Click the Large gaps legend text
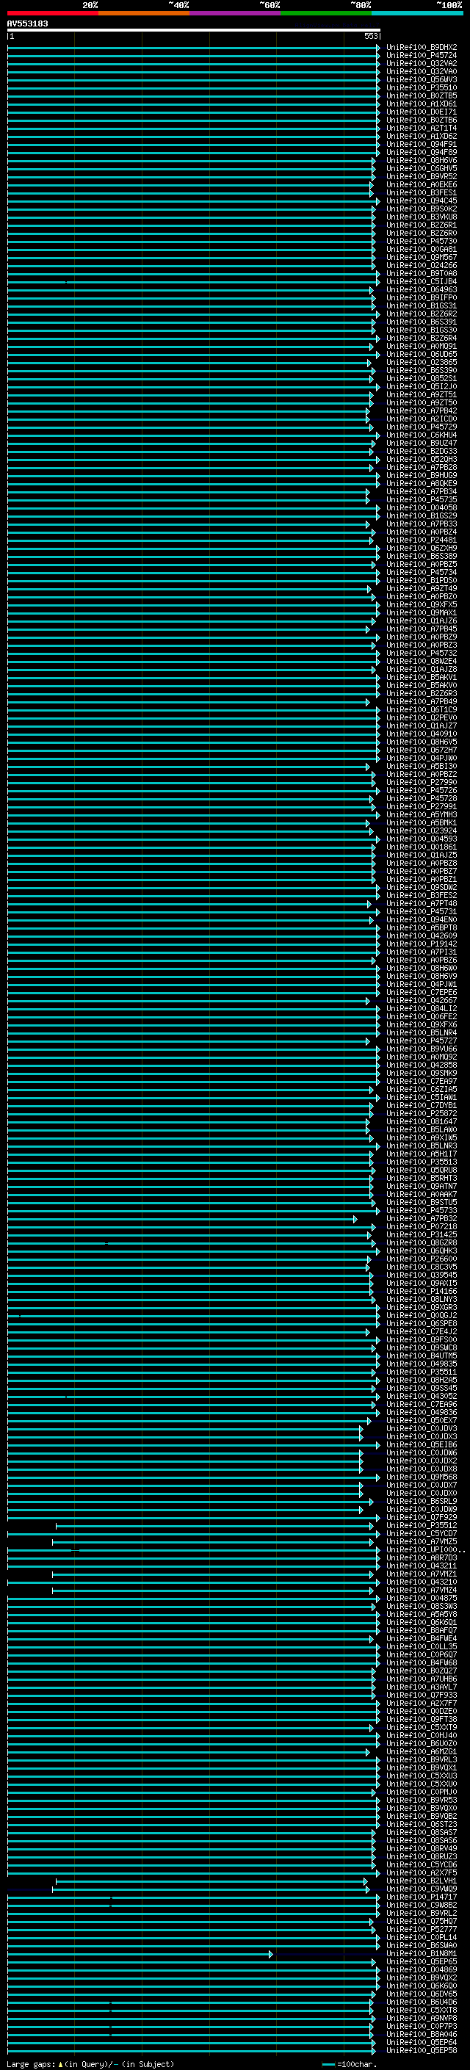 [90, 2063]
